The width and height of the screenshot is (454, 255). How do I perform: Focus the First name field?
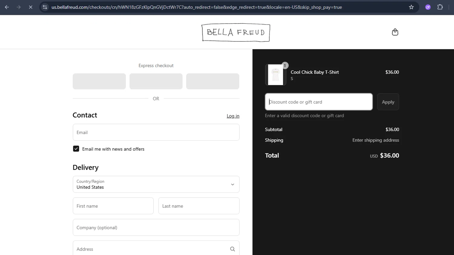point(113,206)
